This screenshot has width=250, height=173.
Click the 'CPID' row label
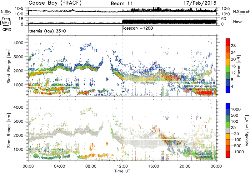coord(7,30)
